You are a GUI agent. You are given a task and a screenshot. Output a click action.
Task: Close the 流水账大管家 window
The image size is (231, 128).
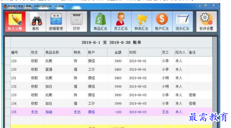click(214, 6)
